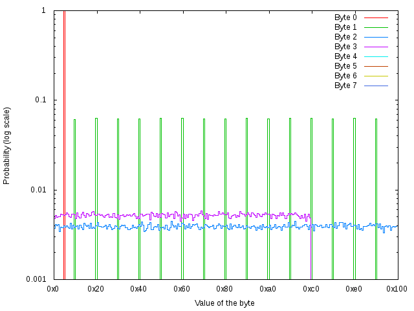The width and height of the screenshot is (414, 311).
Task: Click the 0x100 x-axis tick label
Action: (x=397, y=288)
